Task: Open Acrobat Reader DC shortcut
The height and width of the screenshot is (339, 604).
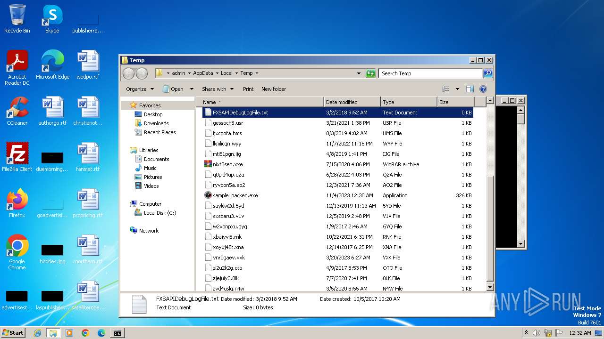Action: tap(17, 68)
